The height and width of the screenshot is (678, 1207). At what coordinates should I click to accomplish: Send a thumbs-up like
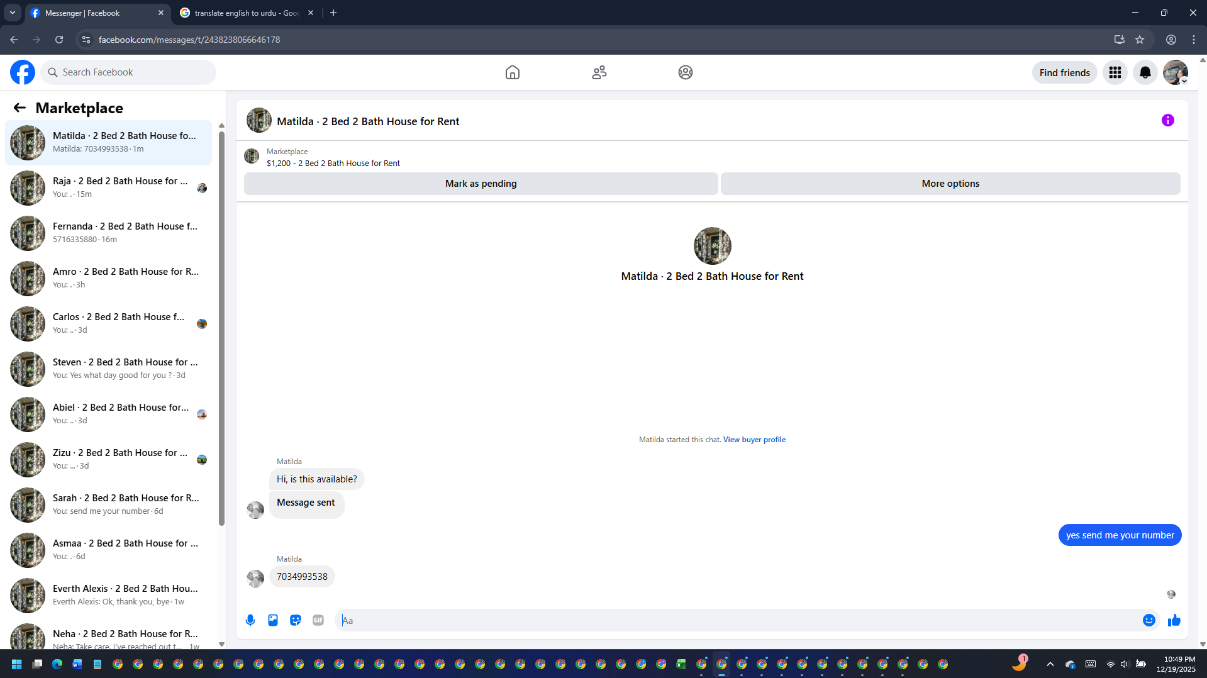(x=1174, y=620)
